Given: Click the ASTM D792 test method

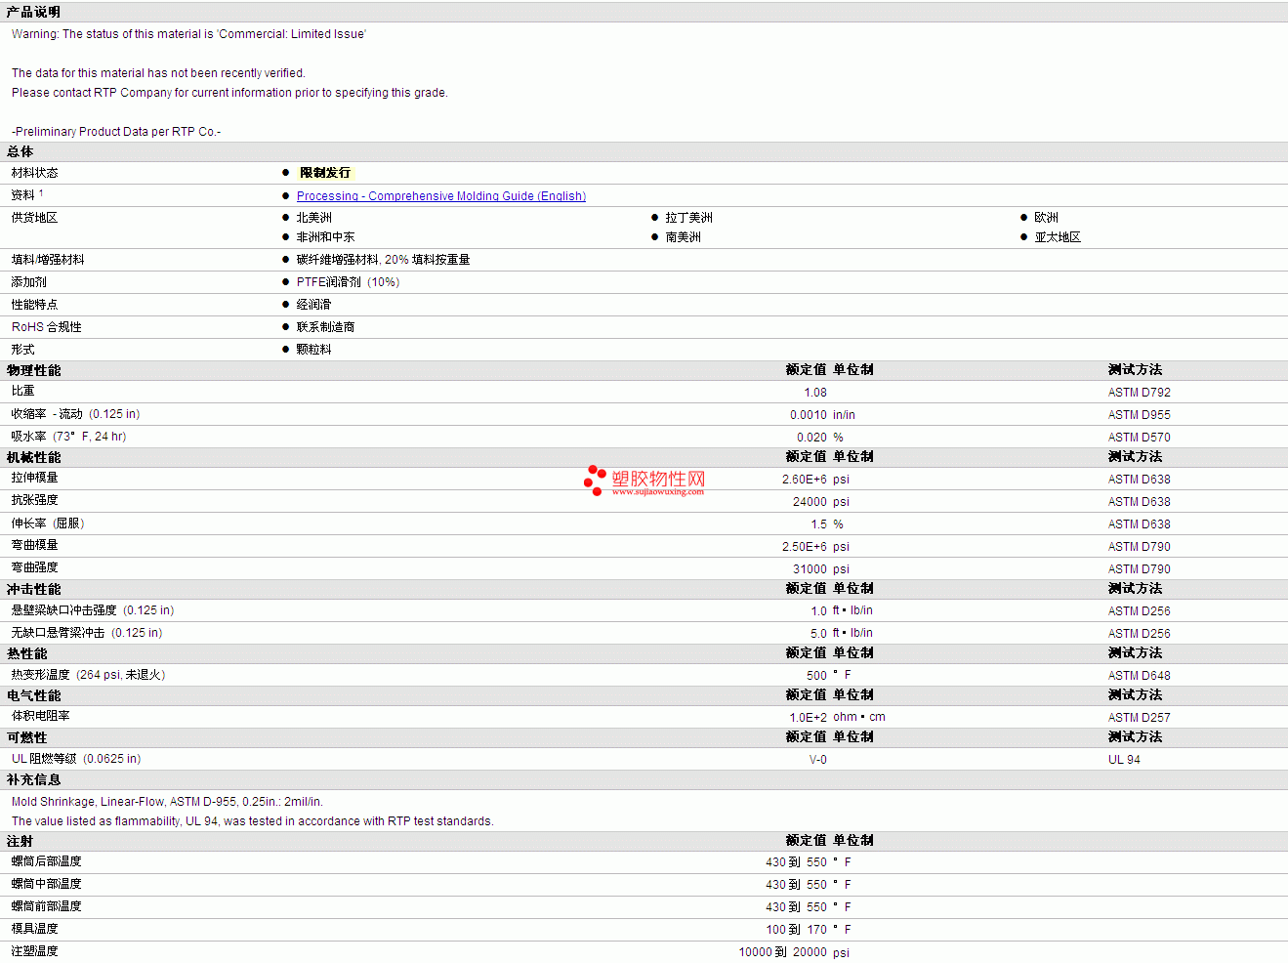Looking at the screenshot, I should 1139,393.
